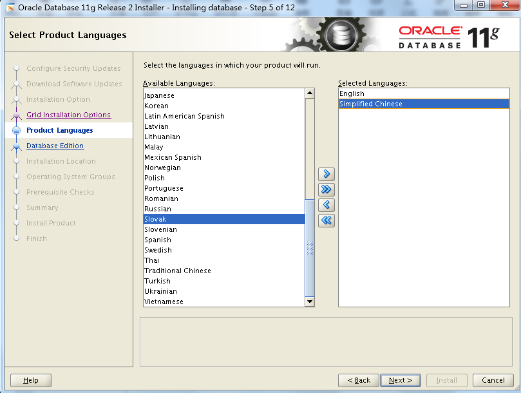Click the Available Languages scrollbar thumb
The image size is (521, 393).
pos(310,247)
